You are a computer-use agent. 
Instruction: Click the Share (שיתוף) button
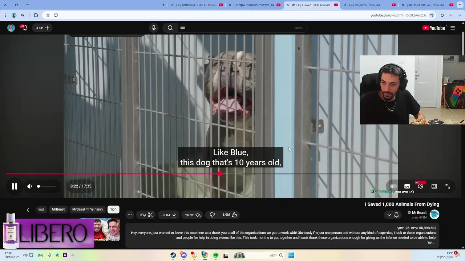point(193,215)
